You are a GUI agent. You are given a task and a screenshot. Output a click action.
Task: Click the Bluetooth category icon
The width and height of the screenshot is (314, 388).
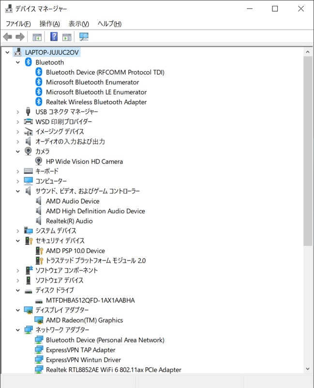pyautogui.click(x=28, y=62)
